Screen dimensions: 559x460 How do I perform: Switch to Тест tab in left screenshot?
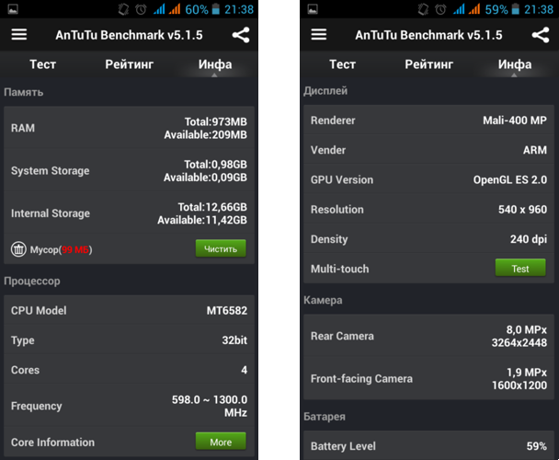(43, 64)
